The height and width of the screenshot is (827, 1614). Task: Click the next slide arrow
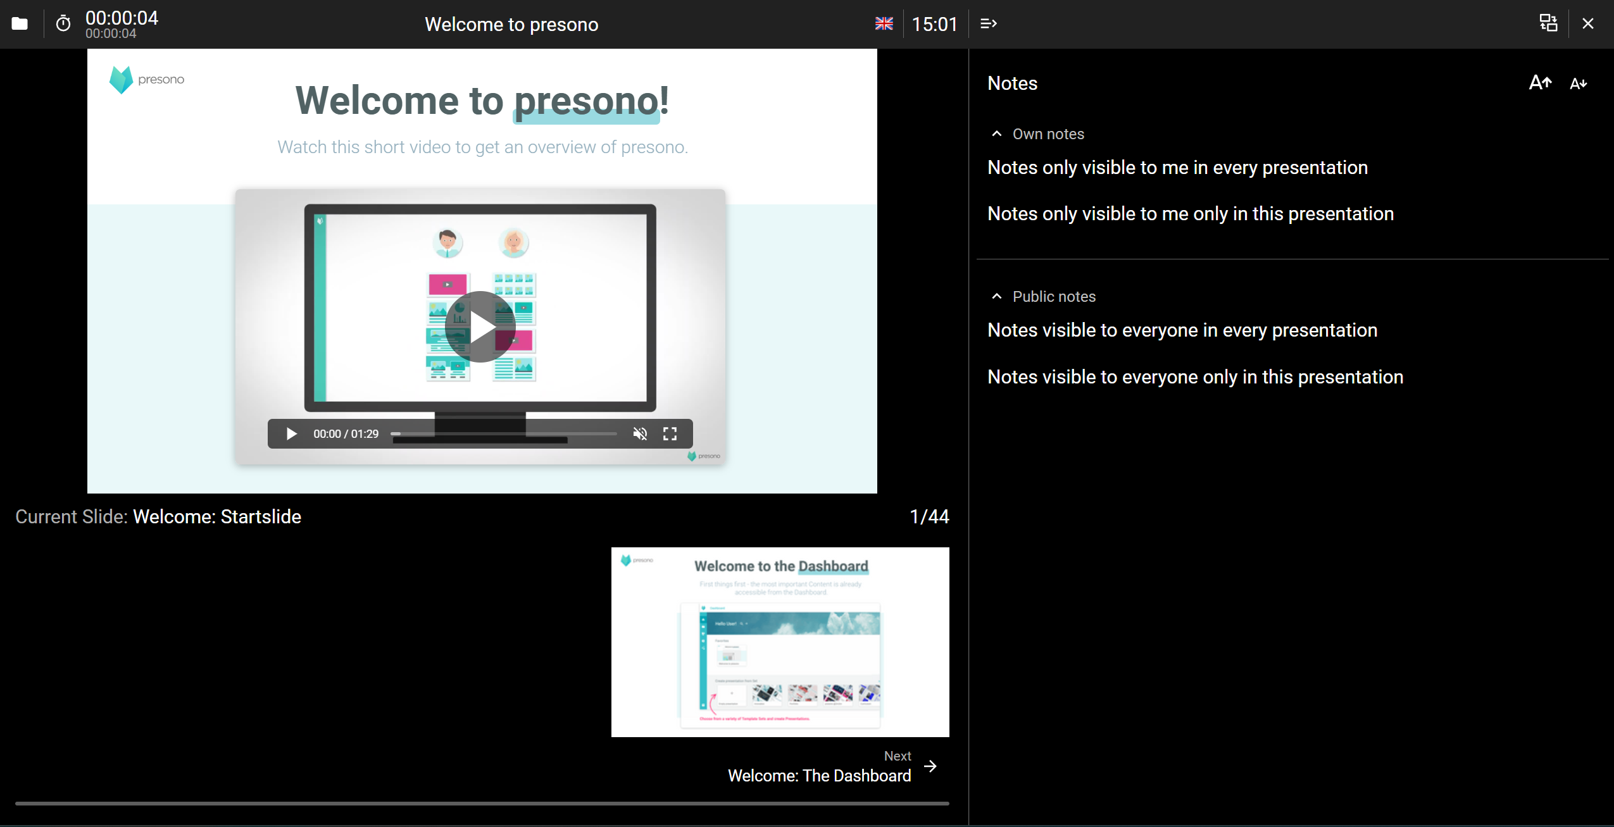[x=930, y=766]
